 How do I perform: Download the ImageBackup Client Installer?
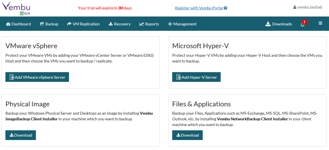[21, 135]
